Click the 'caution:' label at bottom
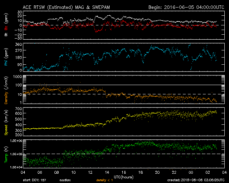 [x=65, y=180]
